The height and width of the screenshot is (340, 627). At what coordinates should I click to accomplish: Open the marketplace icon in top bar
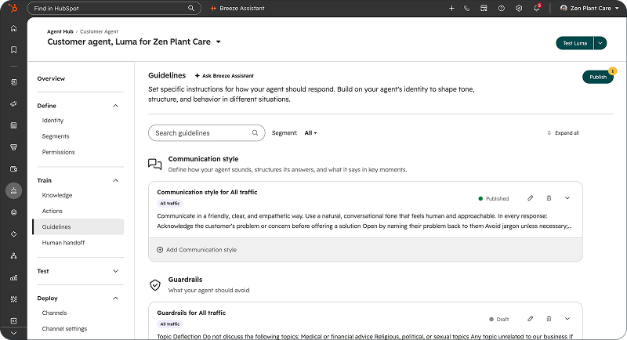(x=484, y=8)
